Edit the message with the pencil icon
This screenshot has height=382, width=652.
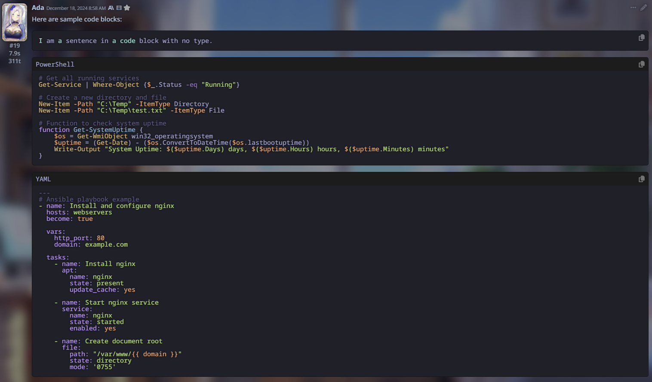pos(643,8)
